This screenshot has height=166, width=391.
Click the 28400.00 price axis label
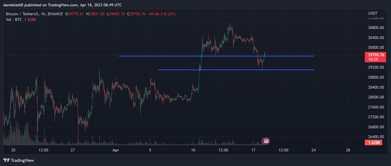click(x=376, y=87)
